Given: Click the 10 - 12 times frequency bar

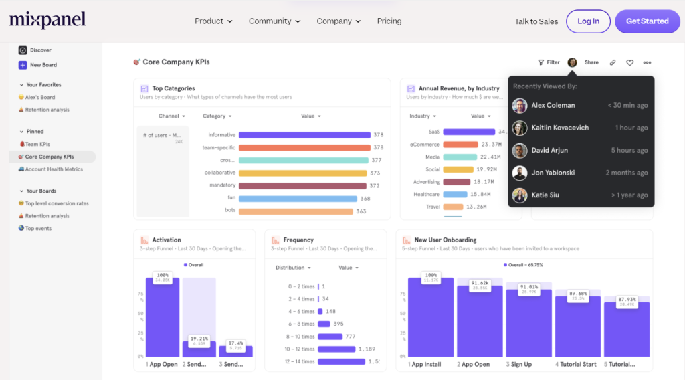Looking at the screenshot, I should coord(336,349).
